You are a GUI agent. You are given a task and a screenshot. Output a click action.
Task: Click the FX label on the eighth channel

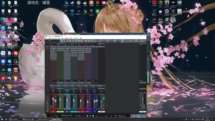click(103, 109)
